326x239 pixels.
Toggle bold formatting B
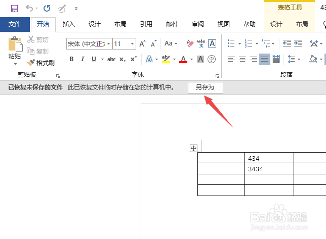coord(71,59)
